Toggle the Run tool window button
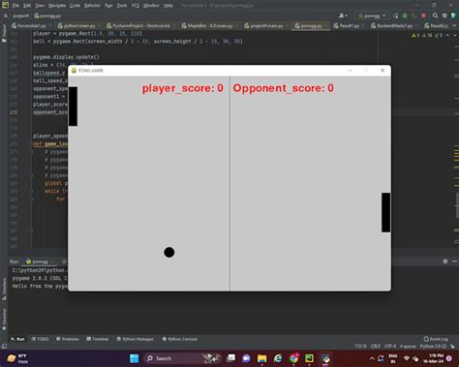The width and height of the screenshot is (459, 367). [17, 339]
